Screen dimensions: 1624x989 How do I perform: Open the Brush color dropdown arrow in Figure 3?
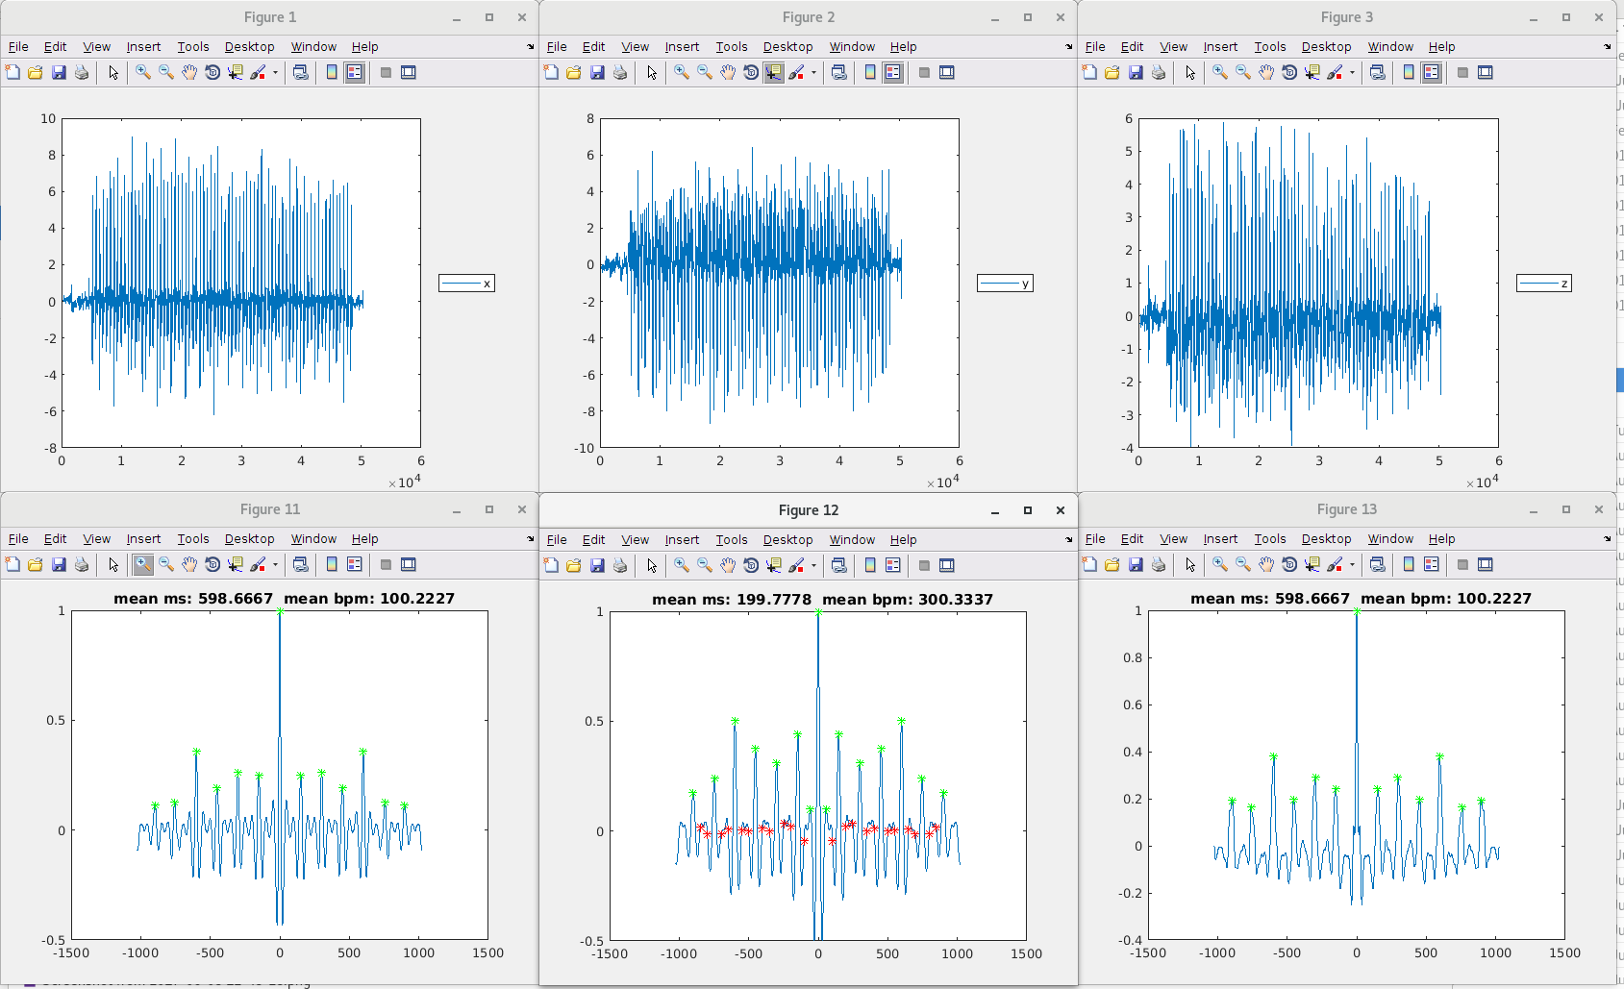pos(1352,72)
